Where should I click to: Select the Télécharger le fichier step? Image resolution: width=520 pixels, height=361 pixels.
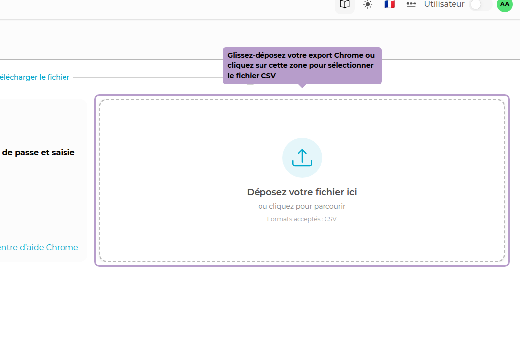(34, 77)
